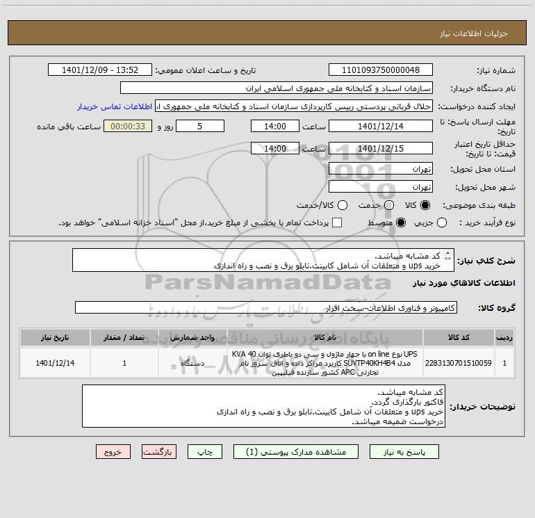
Task: Click product code 2283130701510059 cell
Action: pos(459,363)
